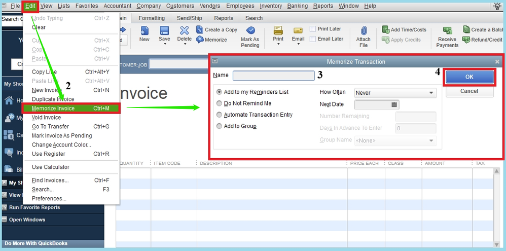The width and height of the screenshot is (506, 251).
Task: Close the Memorize Transaction dialog
Action: tap(497, 62)
